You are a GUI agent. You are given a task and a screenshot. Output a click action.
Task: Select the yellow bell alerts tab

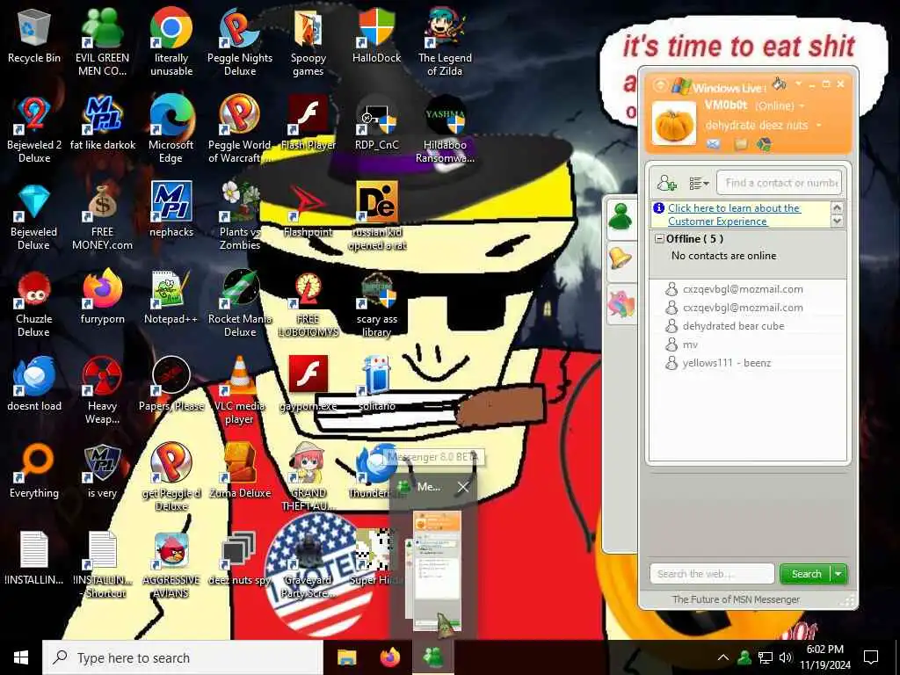click(x=621, y=259)
